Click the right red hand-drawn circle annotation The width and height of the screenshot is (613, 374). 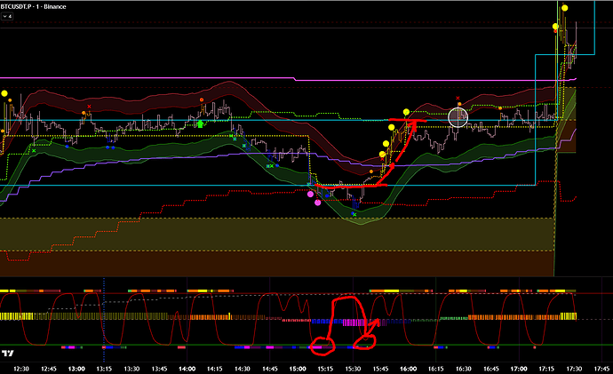click(x=366, y=339)
